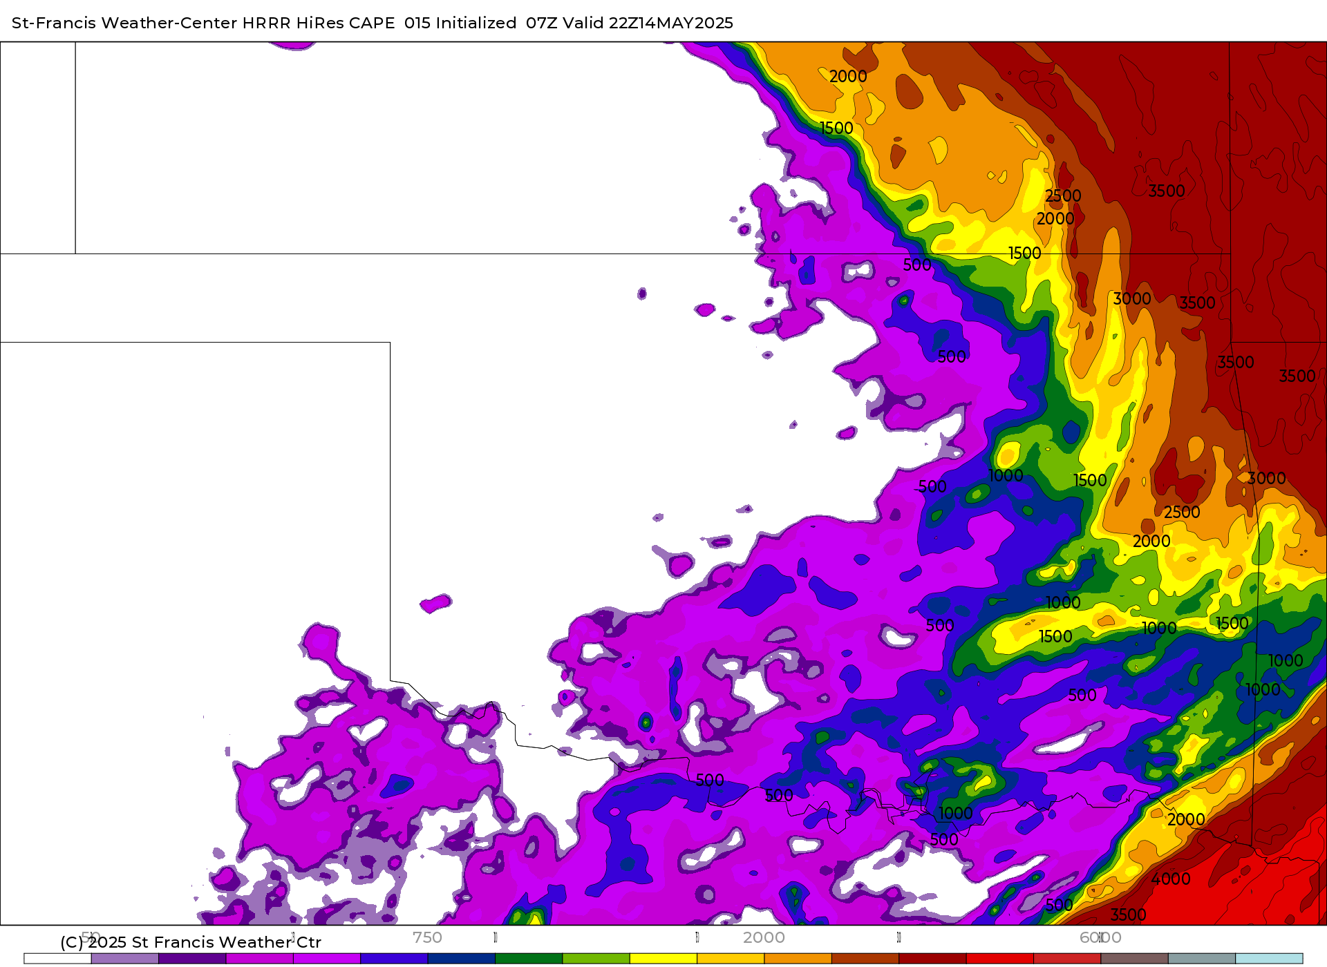Click the '(C) 2025 St Francis Weather Ctr' copyright
This screenshot has height=967, width=1327.
(x=191, y=942)
